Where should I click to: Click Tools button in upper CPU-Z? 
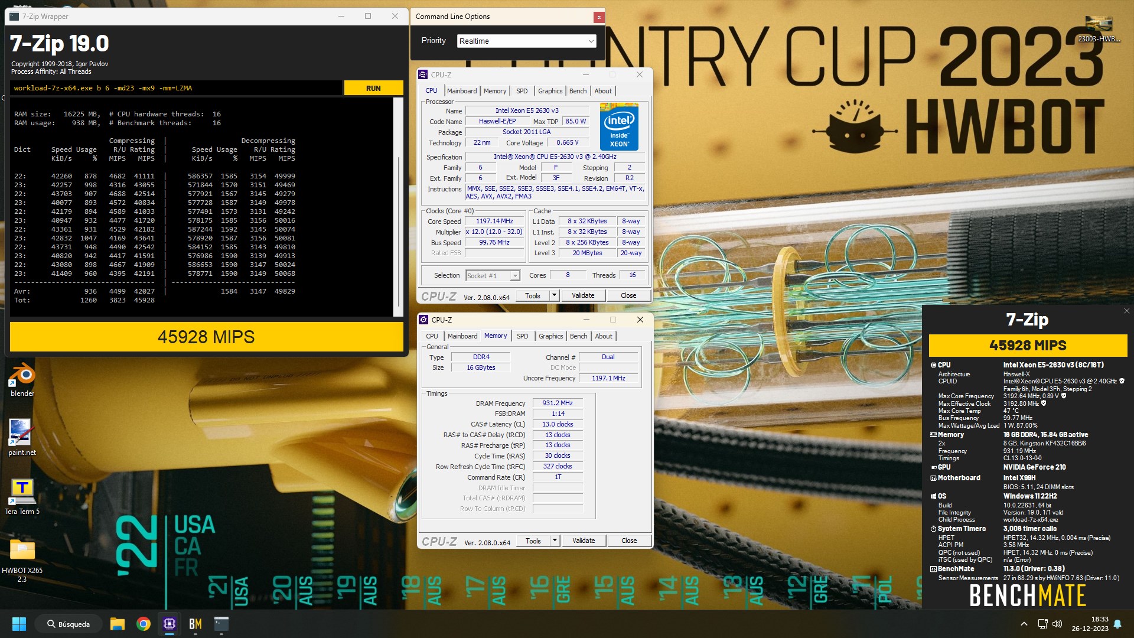[x=533, y=295]
